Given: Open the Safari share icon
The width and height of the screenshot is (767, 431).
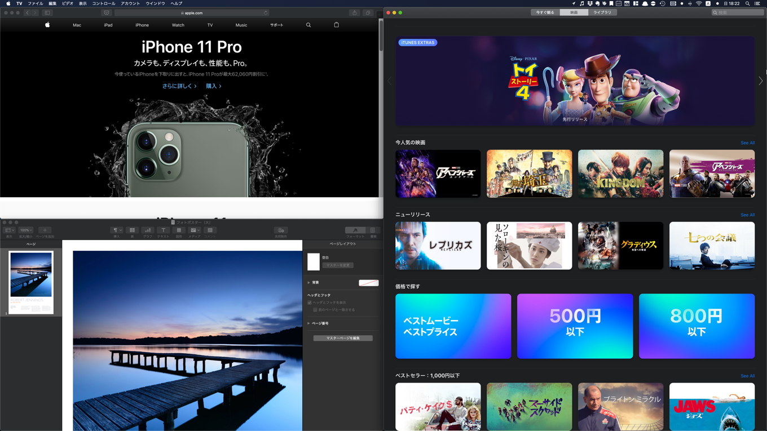Looking at the screenshot, I should coord(354,12).
